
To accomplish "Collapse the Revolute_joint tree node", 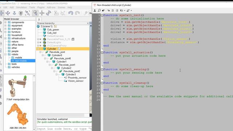I will [x=40, y=52].
